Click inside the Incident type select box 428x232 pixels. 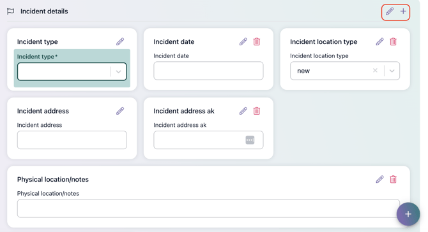point(72,71)
